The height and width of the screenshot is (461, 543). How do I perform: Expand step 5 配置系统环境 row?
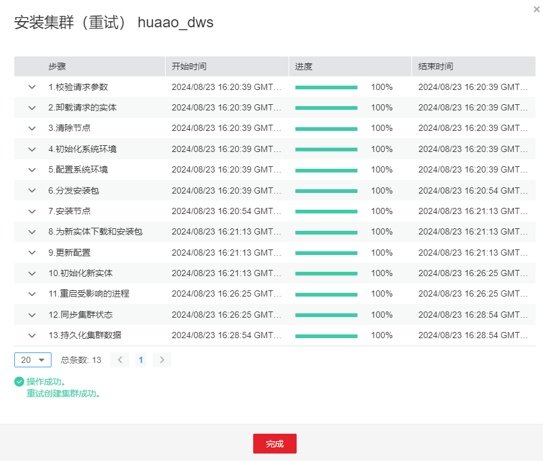[32, 170]
